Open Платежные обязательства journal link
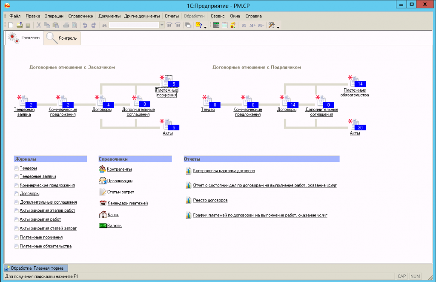The width and height of the screenshot is (436, 282). tap(46, 246)
